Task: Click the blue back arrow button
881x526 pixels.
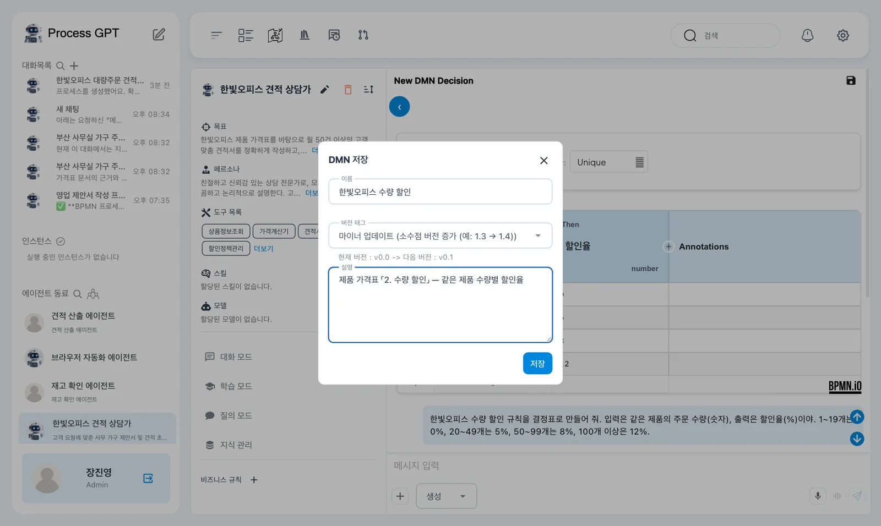Action: tap(399, 107)
